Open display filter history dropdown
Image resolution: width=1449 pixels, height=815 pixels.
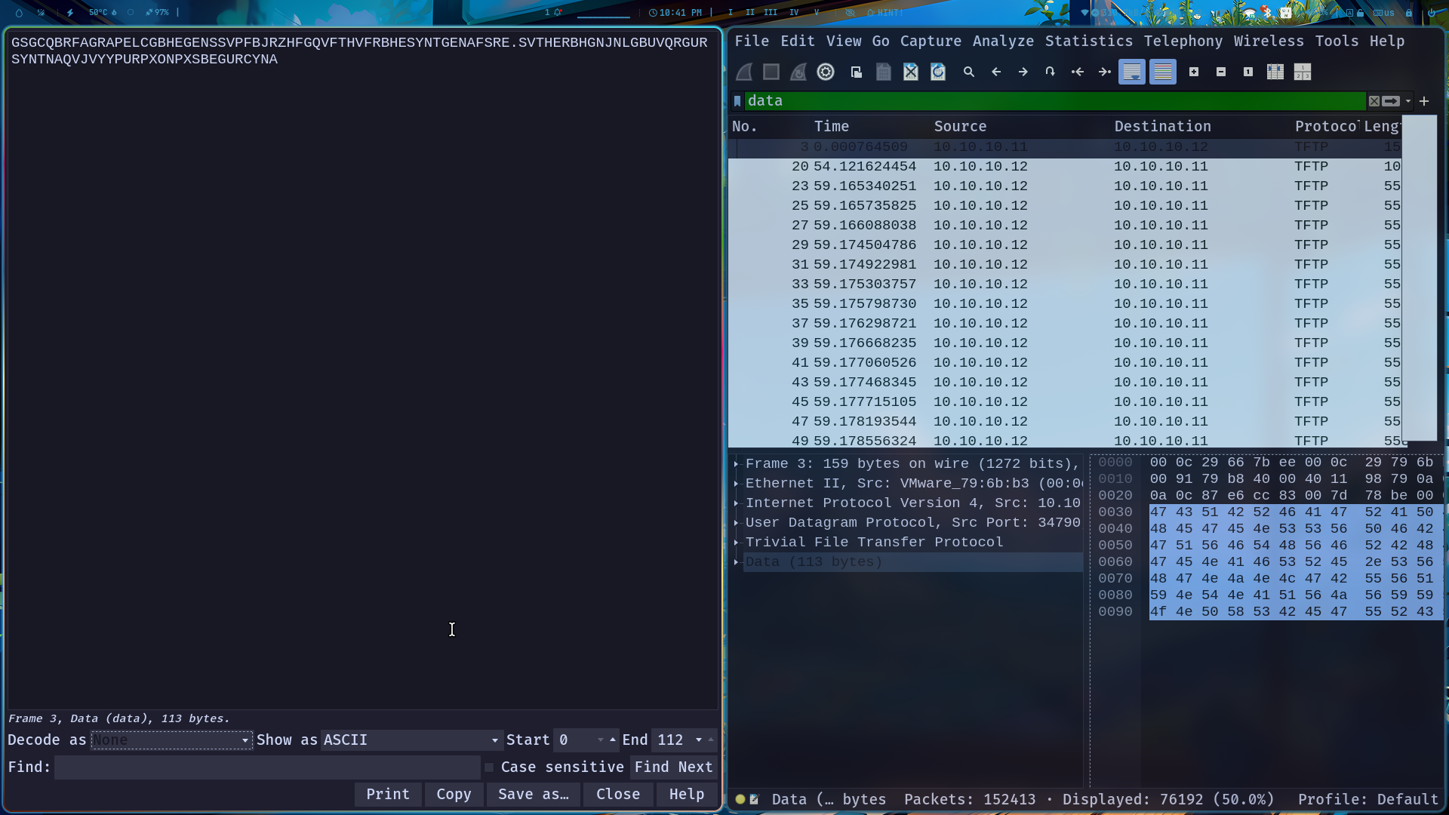click(1408, 101)
